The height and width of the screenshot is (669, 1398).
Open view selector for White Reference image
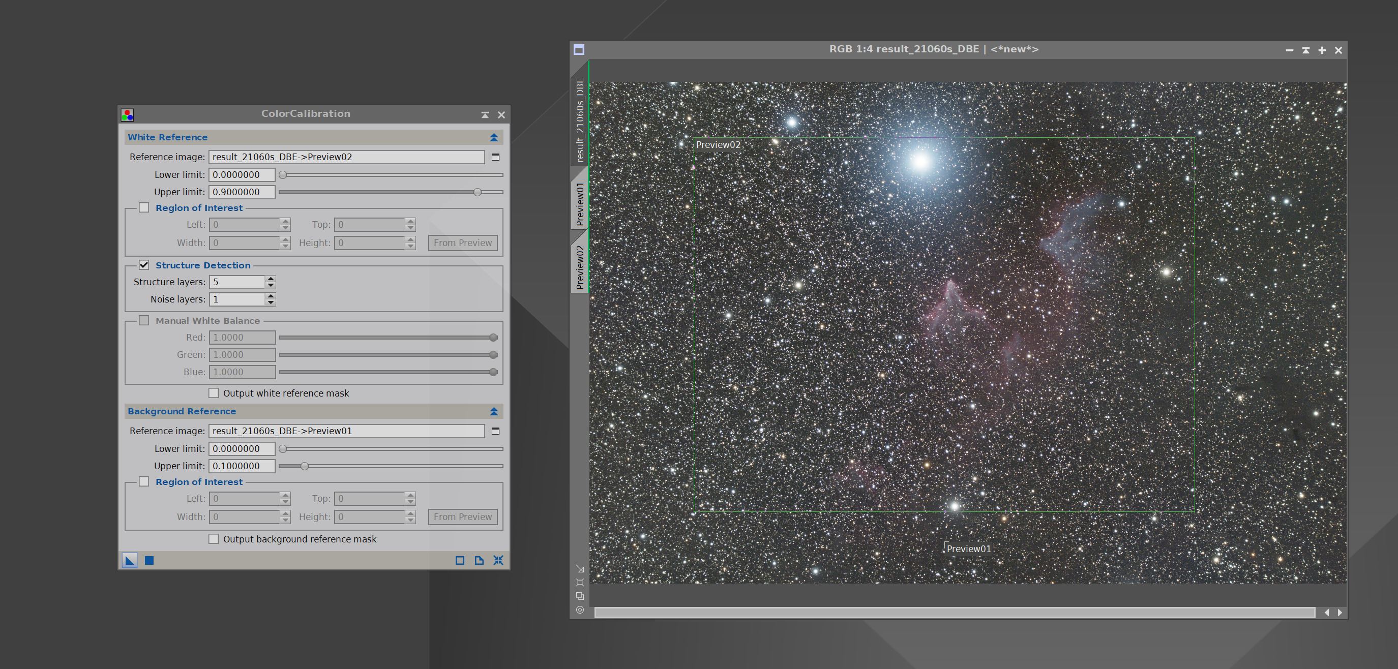495,157
